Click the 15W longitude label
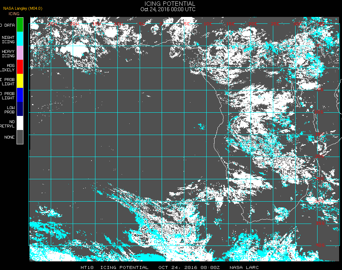This screenshot has width=342, height=270. 96,24
